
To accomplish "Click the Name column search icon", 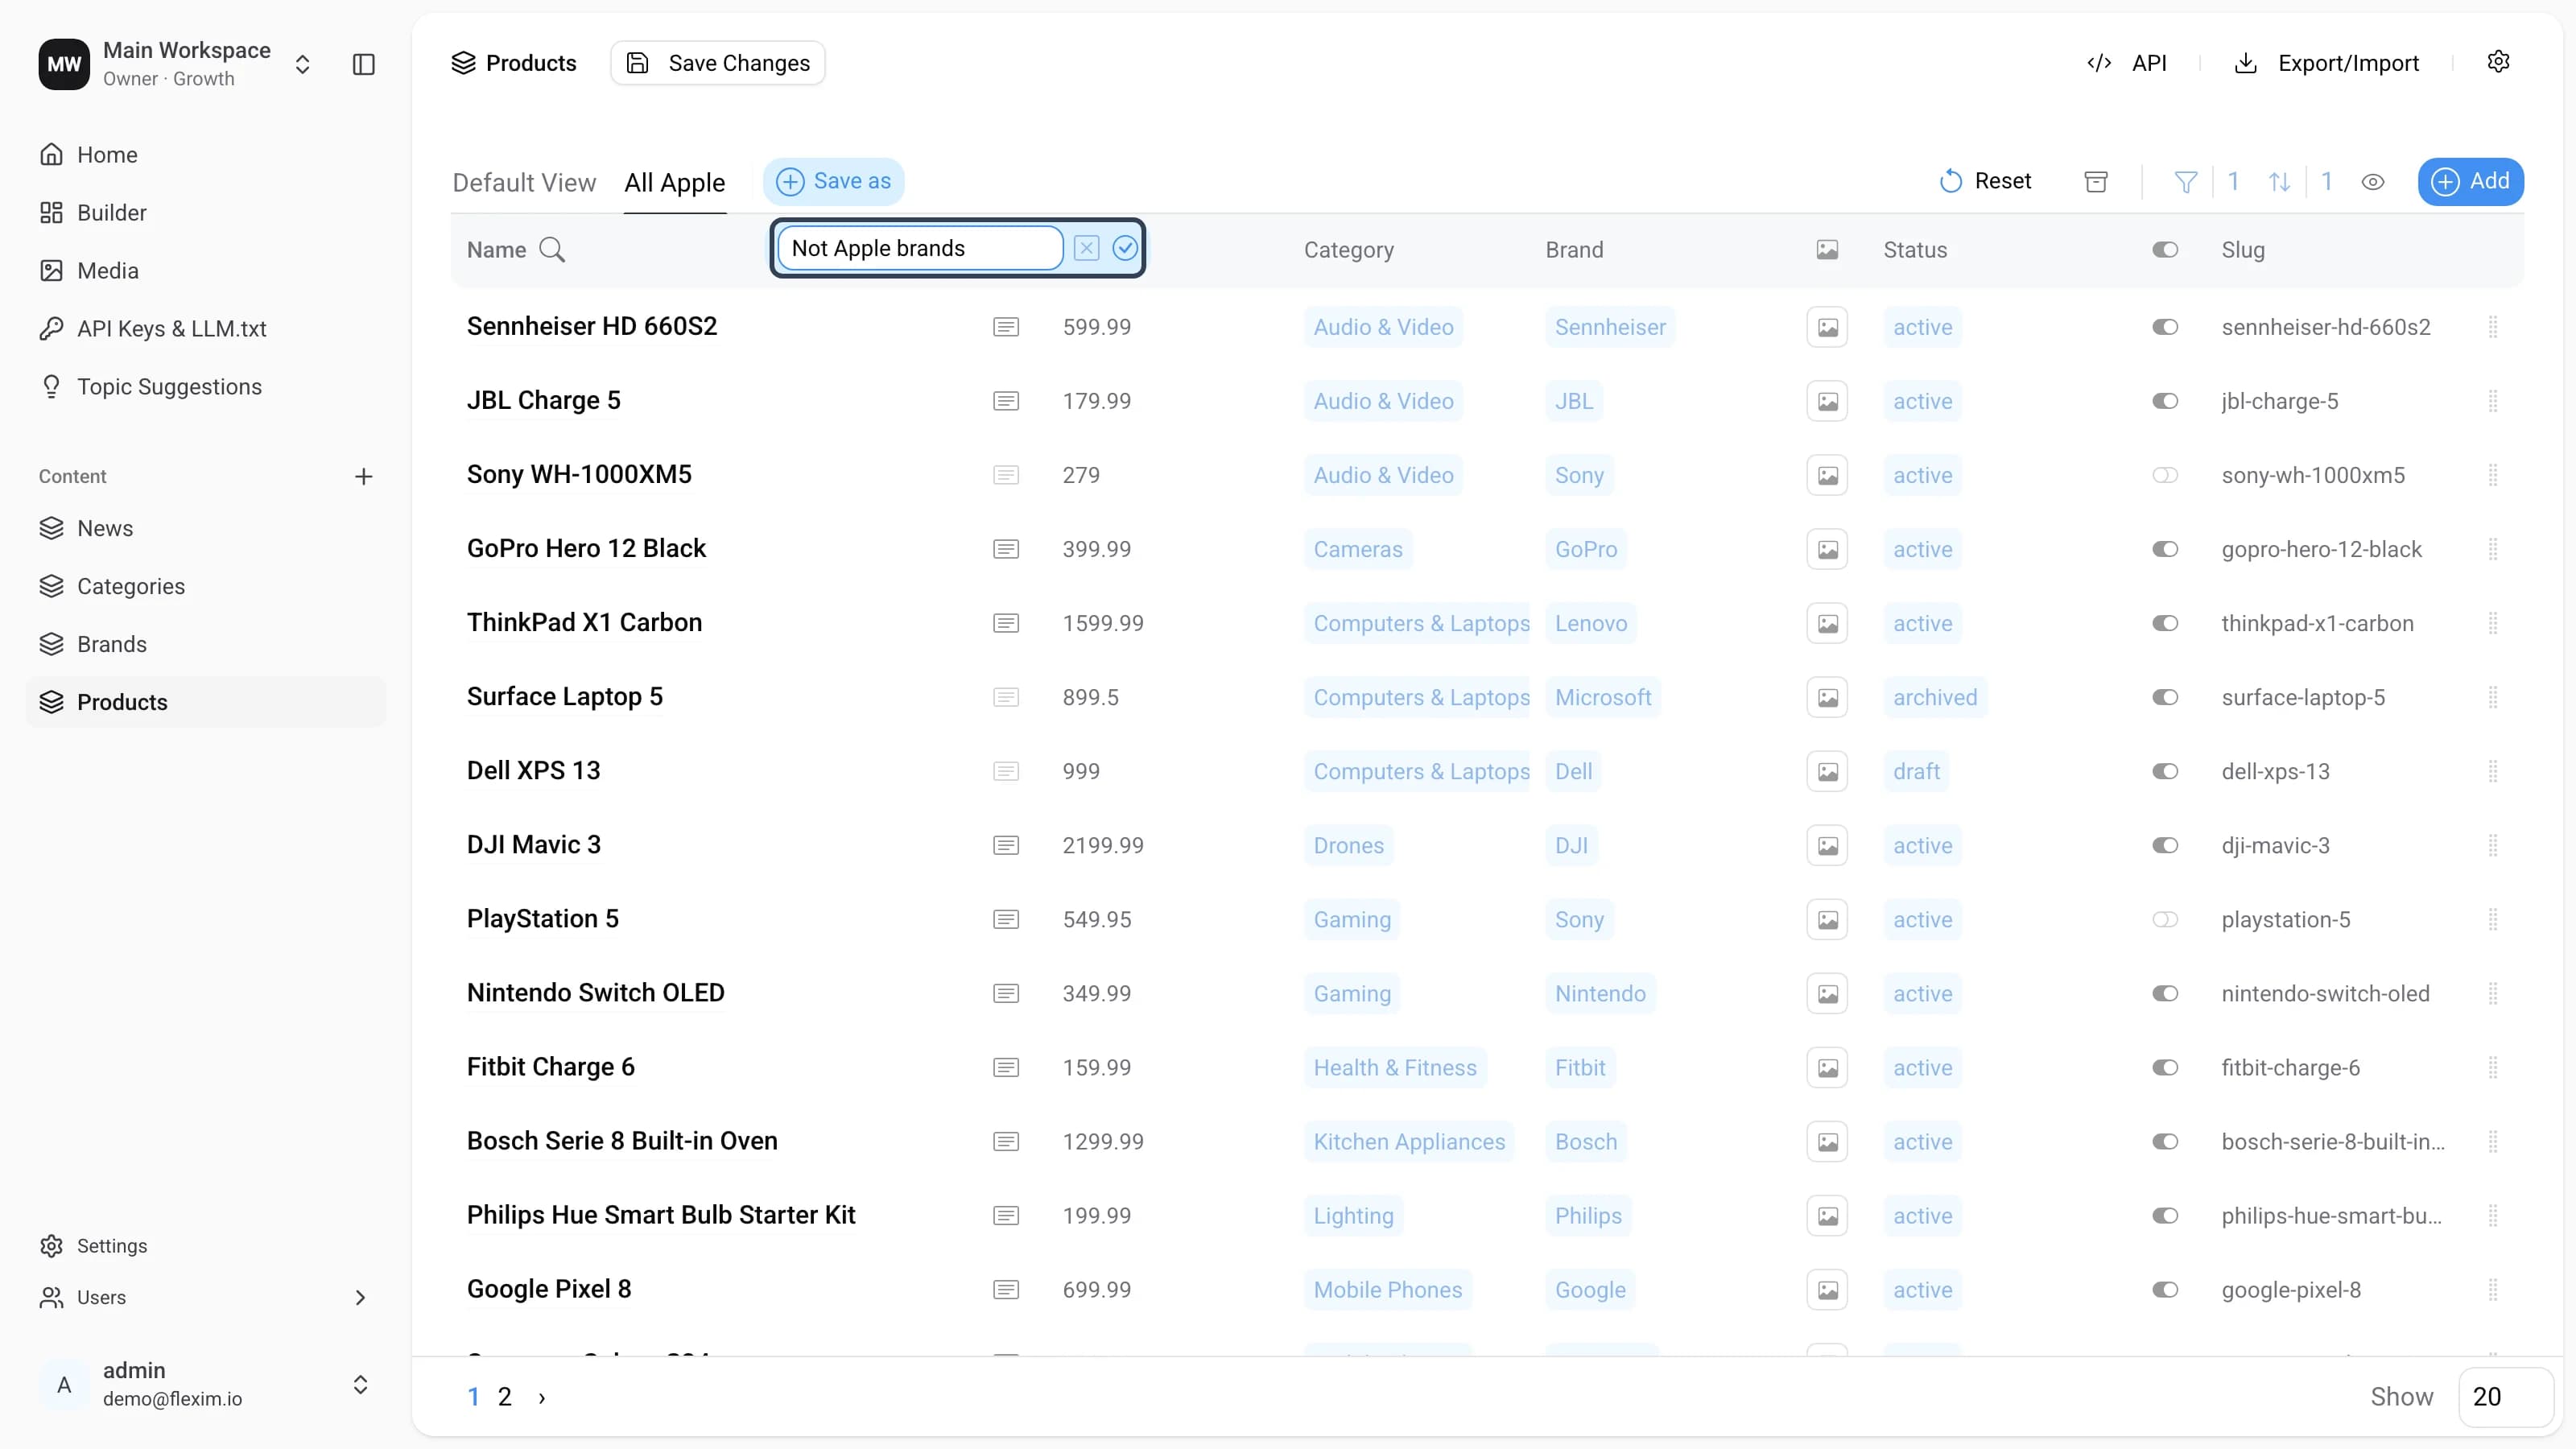I will coord(552,250).
